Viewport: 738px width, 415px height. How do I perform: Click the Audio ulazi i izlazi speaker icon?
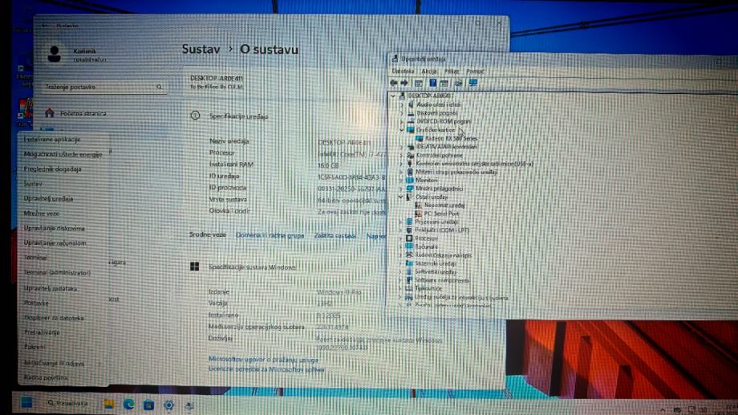(411, 104)
